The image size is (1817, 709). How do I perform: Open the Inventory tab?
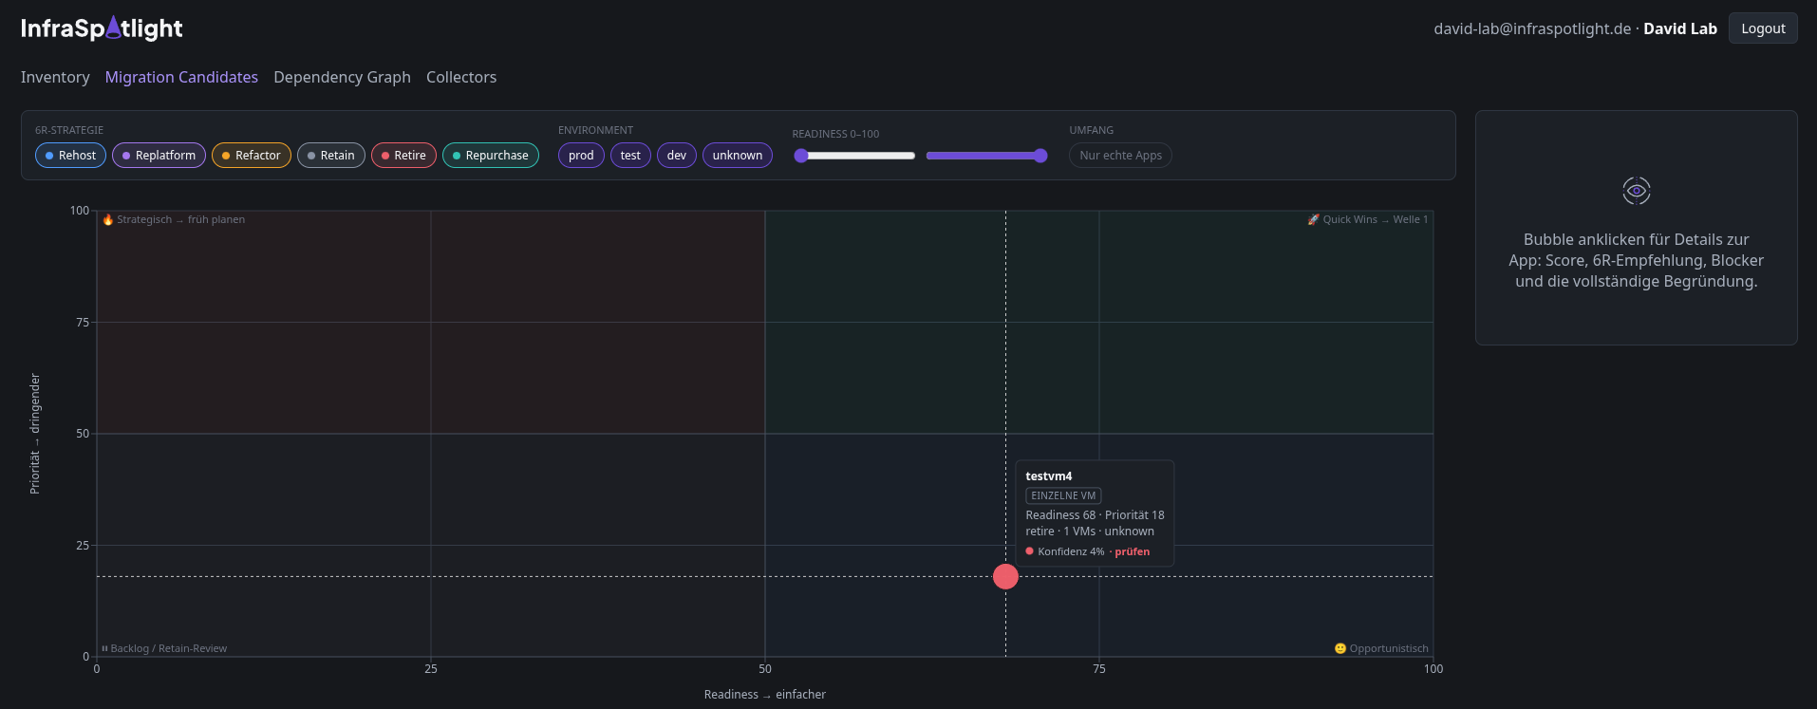coord(55,77)
